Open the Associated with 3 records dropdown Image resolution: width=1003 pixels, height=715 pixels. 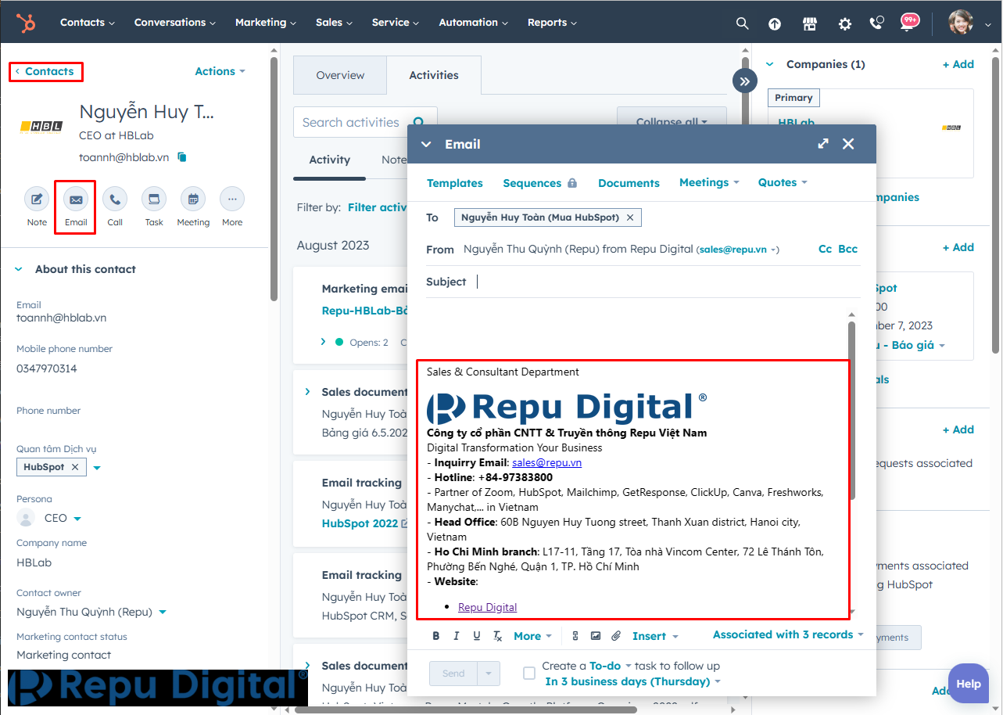tap(788, 634)
